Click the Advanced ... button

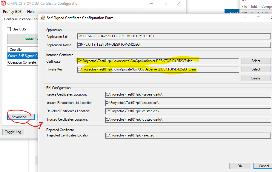[21, 117]
